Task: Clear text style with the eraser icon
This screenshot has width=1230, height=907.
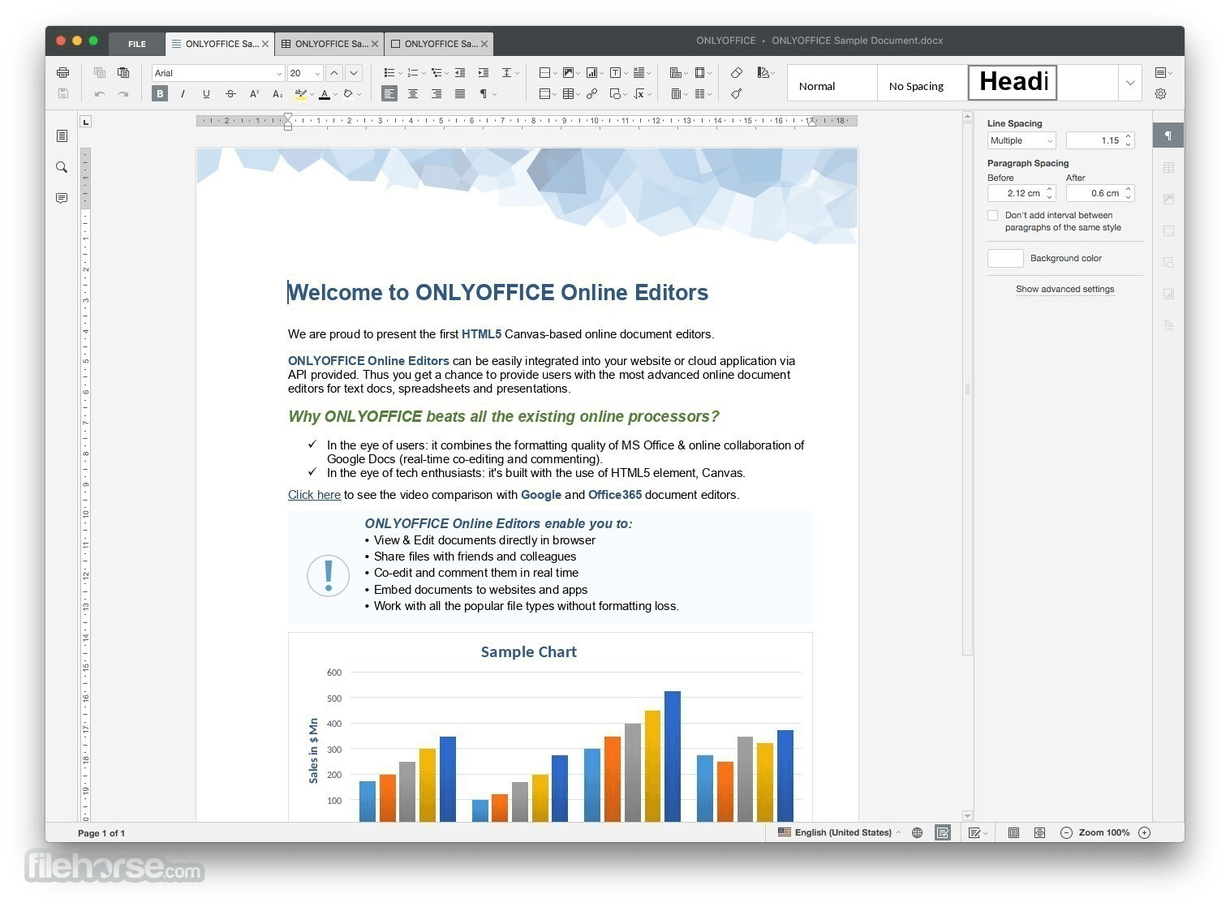Action: (x=737, y=73)
